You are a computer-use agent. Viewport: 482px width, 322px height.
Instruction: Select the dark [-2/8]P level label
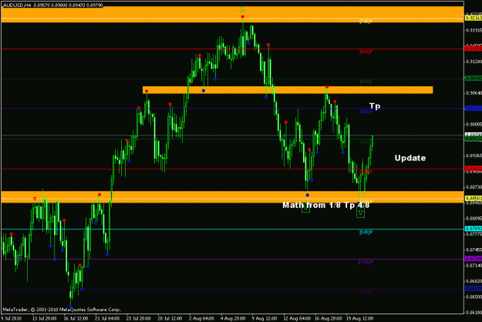tap(366, 292)
